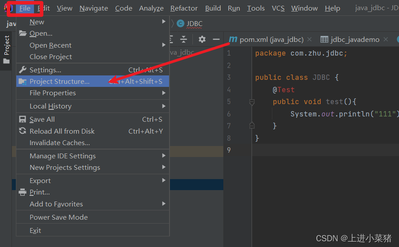The image size is (399, 247).
Task: Expand the New submenu
Action: tap(93, 22)
